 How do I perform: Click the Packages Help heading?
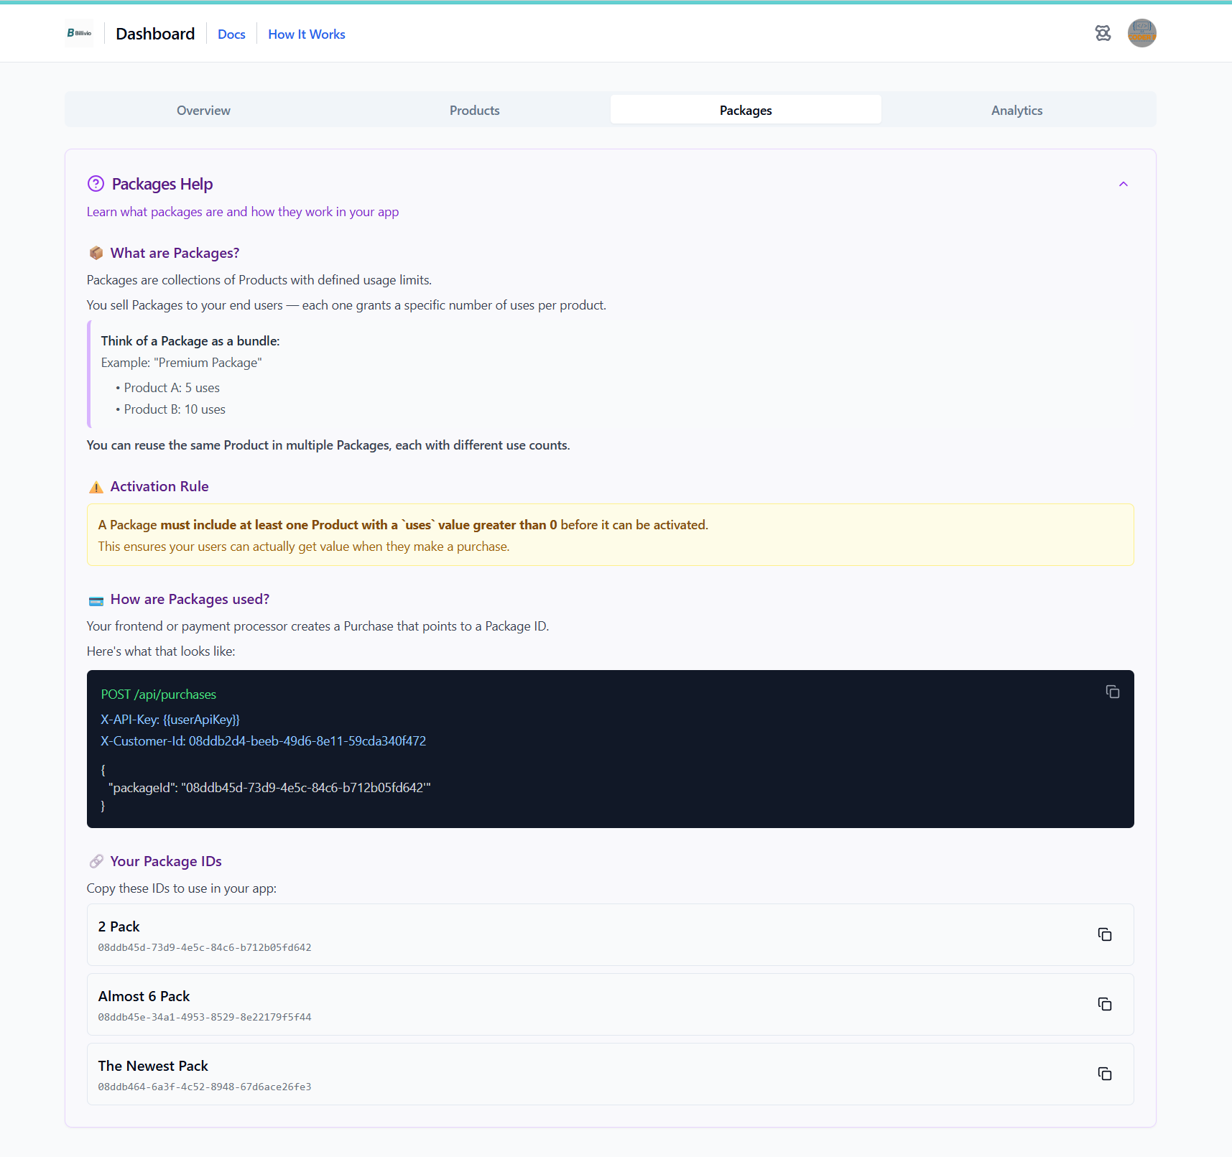coord(162,184)
